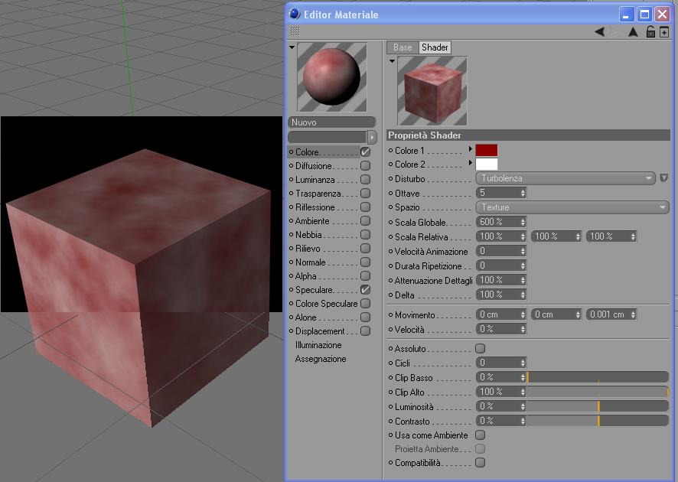Toggle the lock icon in the editor toolbar
Image resolution: width=678 pixels, height=482 pixels.
pyautogui.click(x=650, y=31)
